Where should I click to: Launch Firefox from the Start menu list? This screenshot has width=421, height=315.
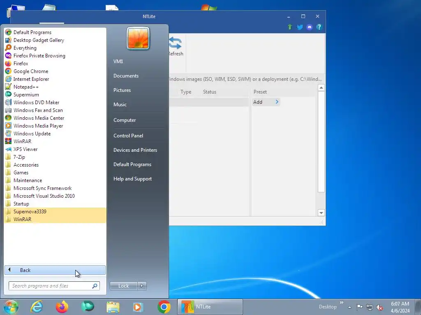[x=55, y=64]
